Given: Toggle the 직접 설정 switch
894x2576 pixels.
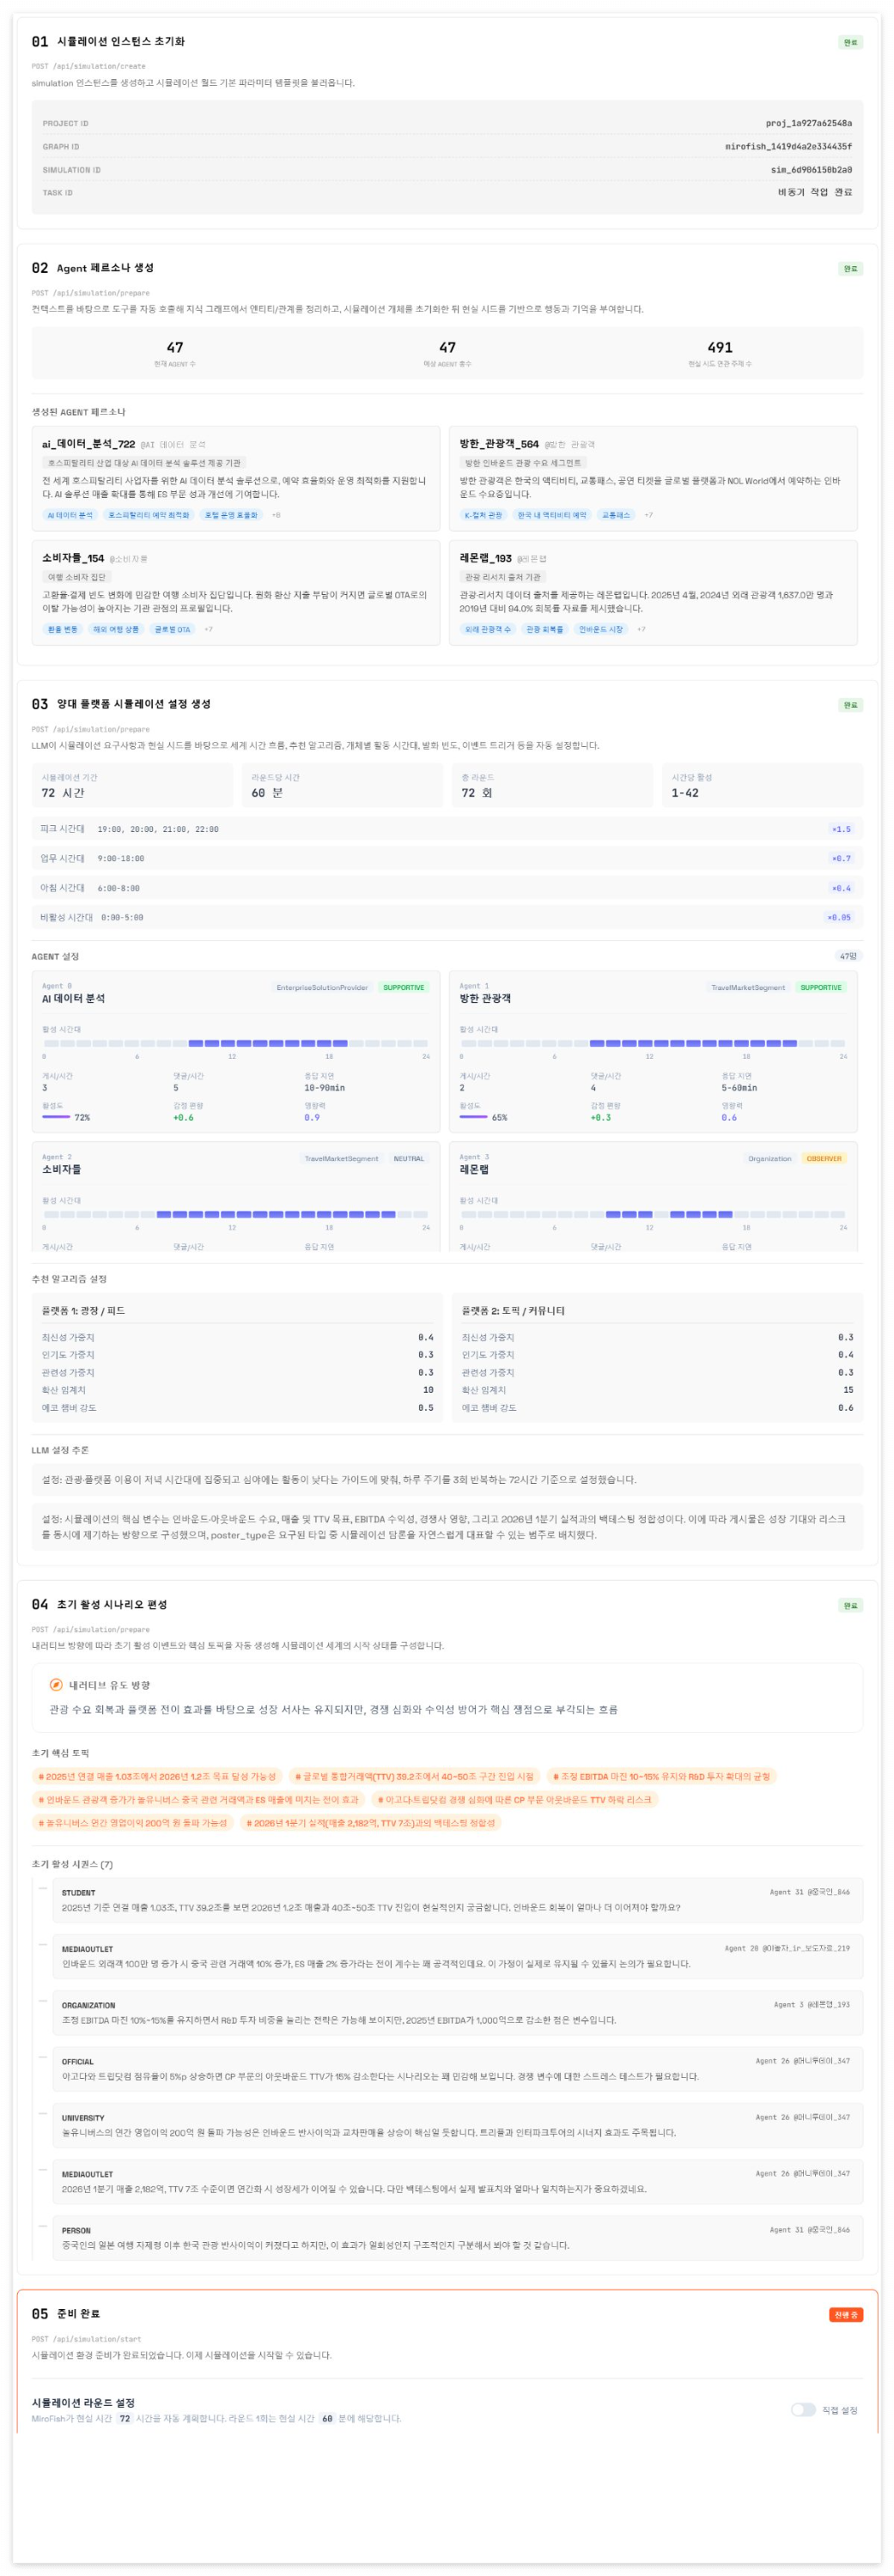Looking at the screenshot, I should [x=803, y=2410].
